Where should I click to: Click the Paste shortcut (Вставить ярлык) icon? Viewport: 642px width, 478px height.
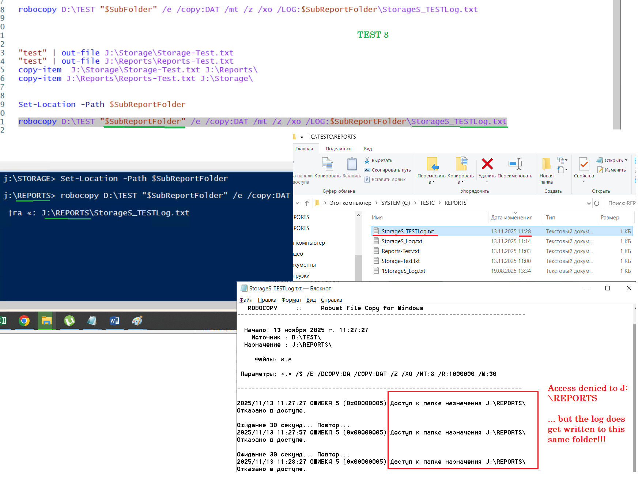[x=367, y=179]
